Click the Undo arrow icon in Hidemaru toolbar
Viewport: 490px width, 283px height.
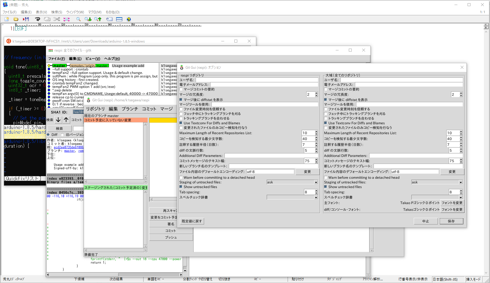click(x=38, y=19)
